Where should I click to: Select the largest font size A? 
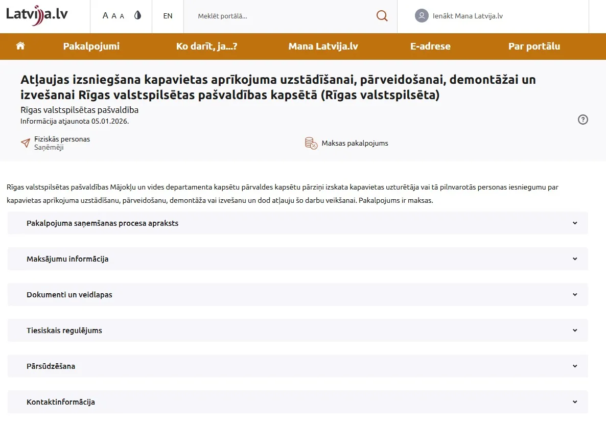coord(106,15)
